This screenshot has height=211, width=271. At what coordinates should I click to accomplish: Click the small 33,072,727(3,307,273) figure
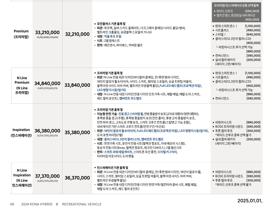47,136
